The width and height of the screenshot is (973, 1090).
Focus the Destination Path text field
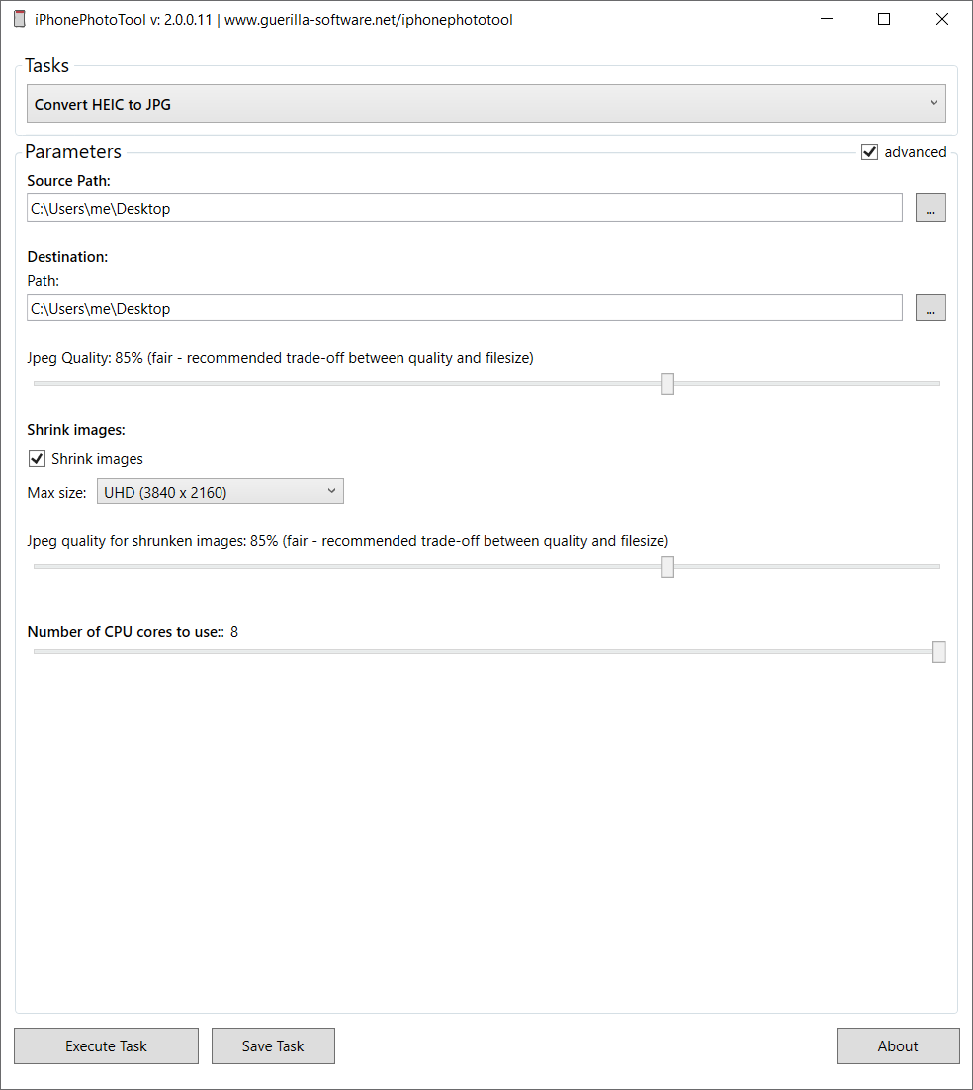click(465, 308)
